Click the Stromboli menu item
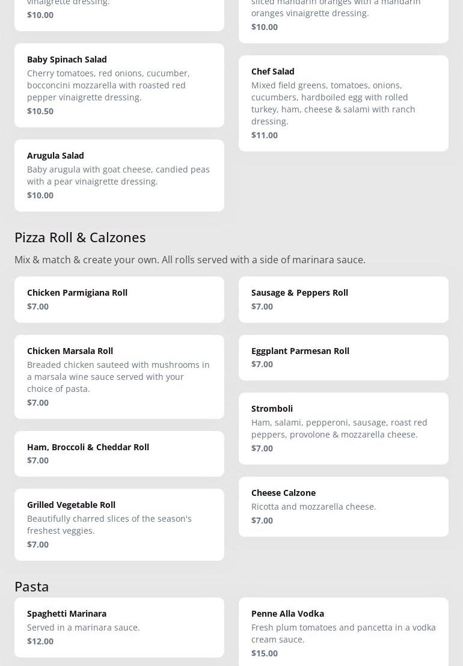463x666 pixels. 343,428
